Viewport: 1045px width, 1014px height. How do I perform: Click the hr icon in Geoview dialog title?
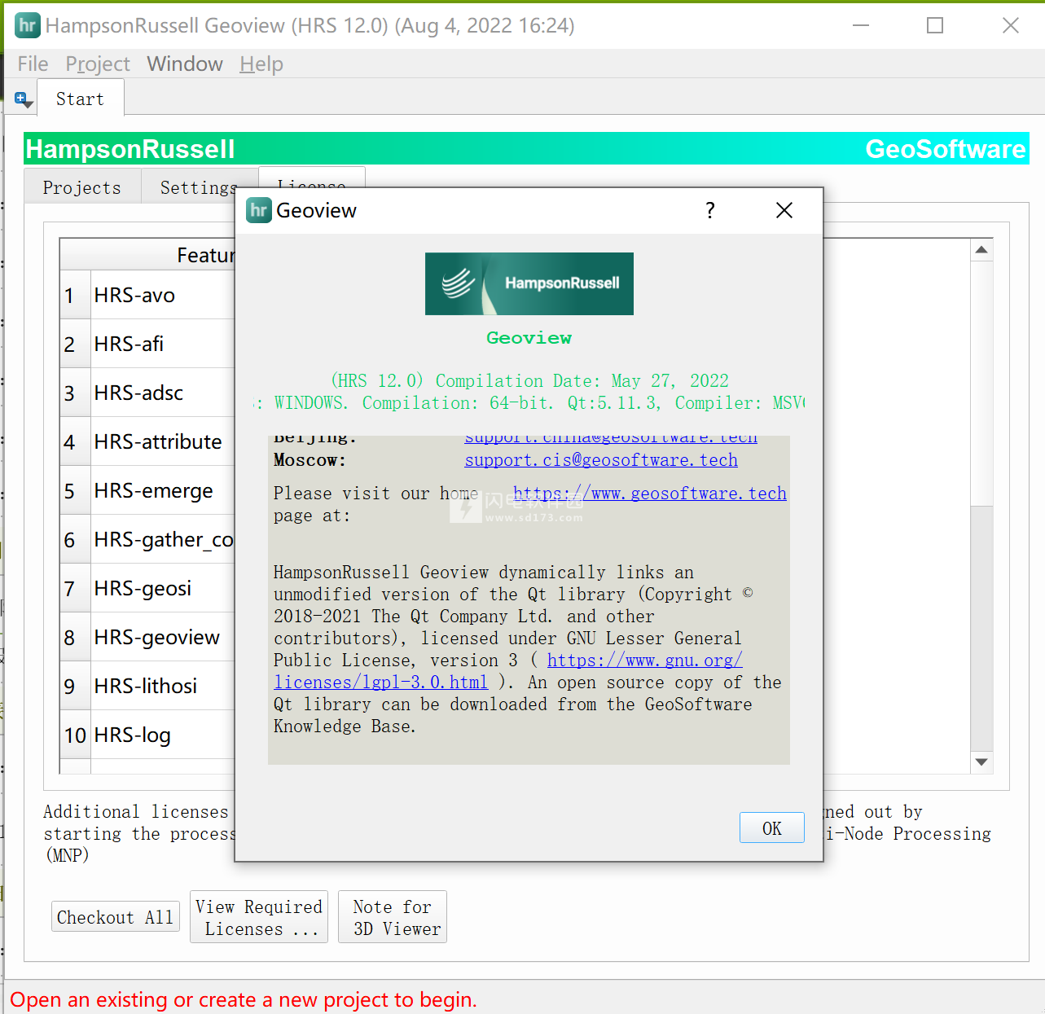coord(259,210)
